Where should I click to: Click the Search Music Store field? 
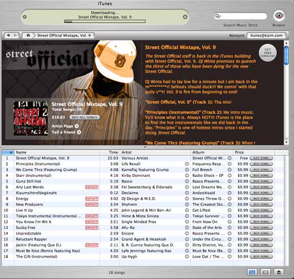pos(240,16)
